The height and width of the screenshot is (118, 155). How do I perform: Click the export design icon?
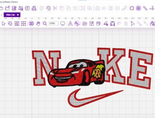20,8
